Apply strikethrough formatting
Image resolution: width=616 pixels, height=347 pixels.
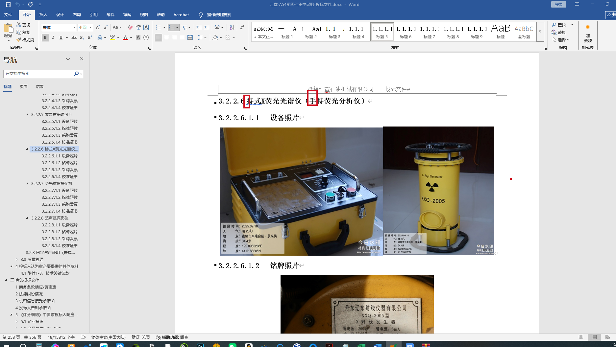click(x=74, y=37)
